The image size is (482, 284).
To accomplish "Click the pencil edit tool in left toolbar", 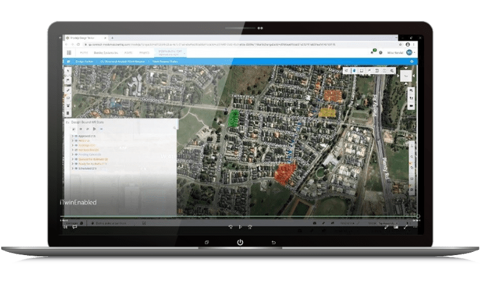I will [x=68, y=89].
